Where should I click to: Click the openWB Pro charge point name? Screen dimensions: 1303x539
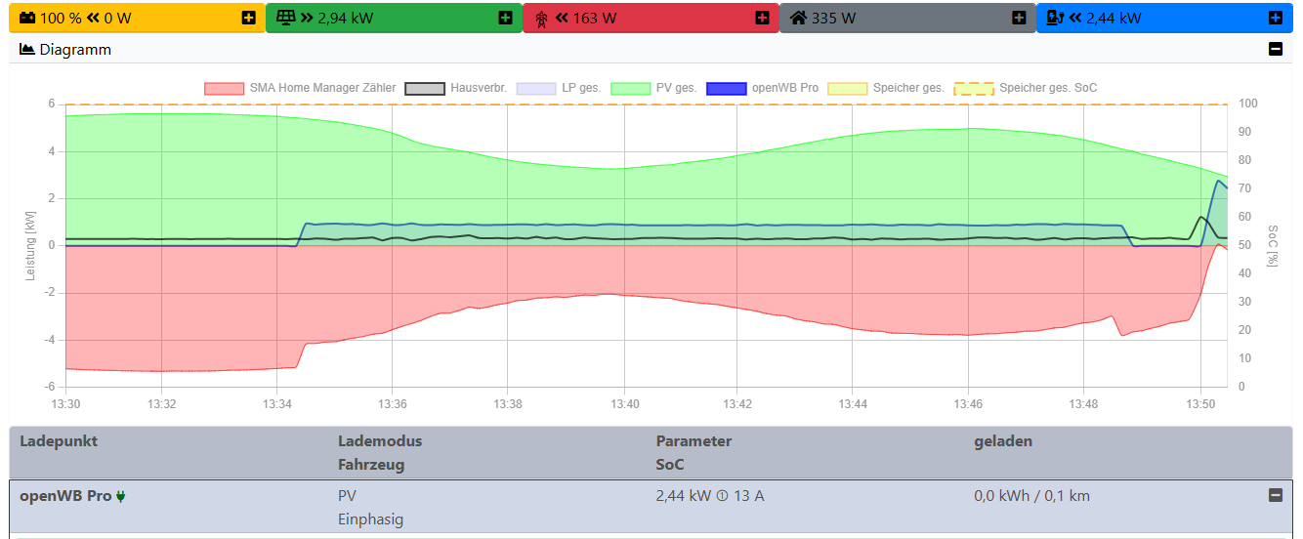(65, 495)
